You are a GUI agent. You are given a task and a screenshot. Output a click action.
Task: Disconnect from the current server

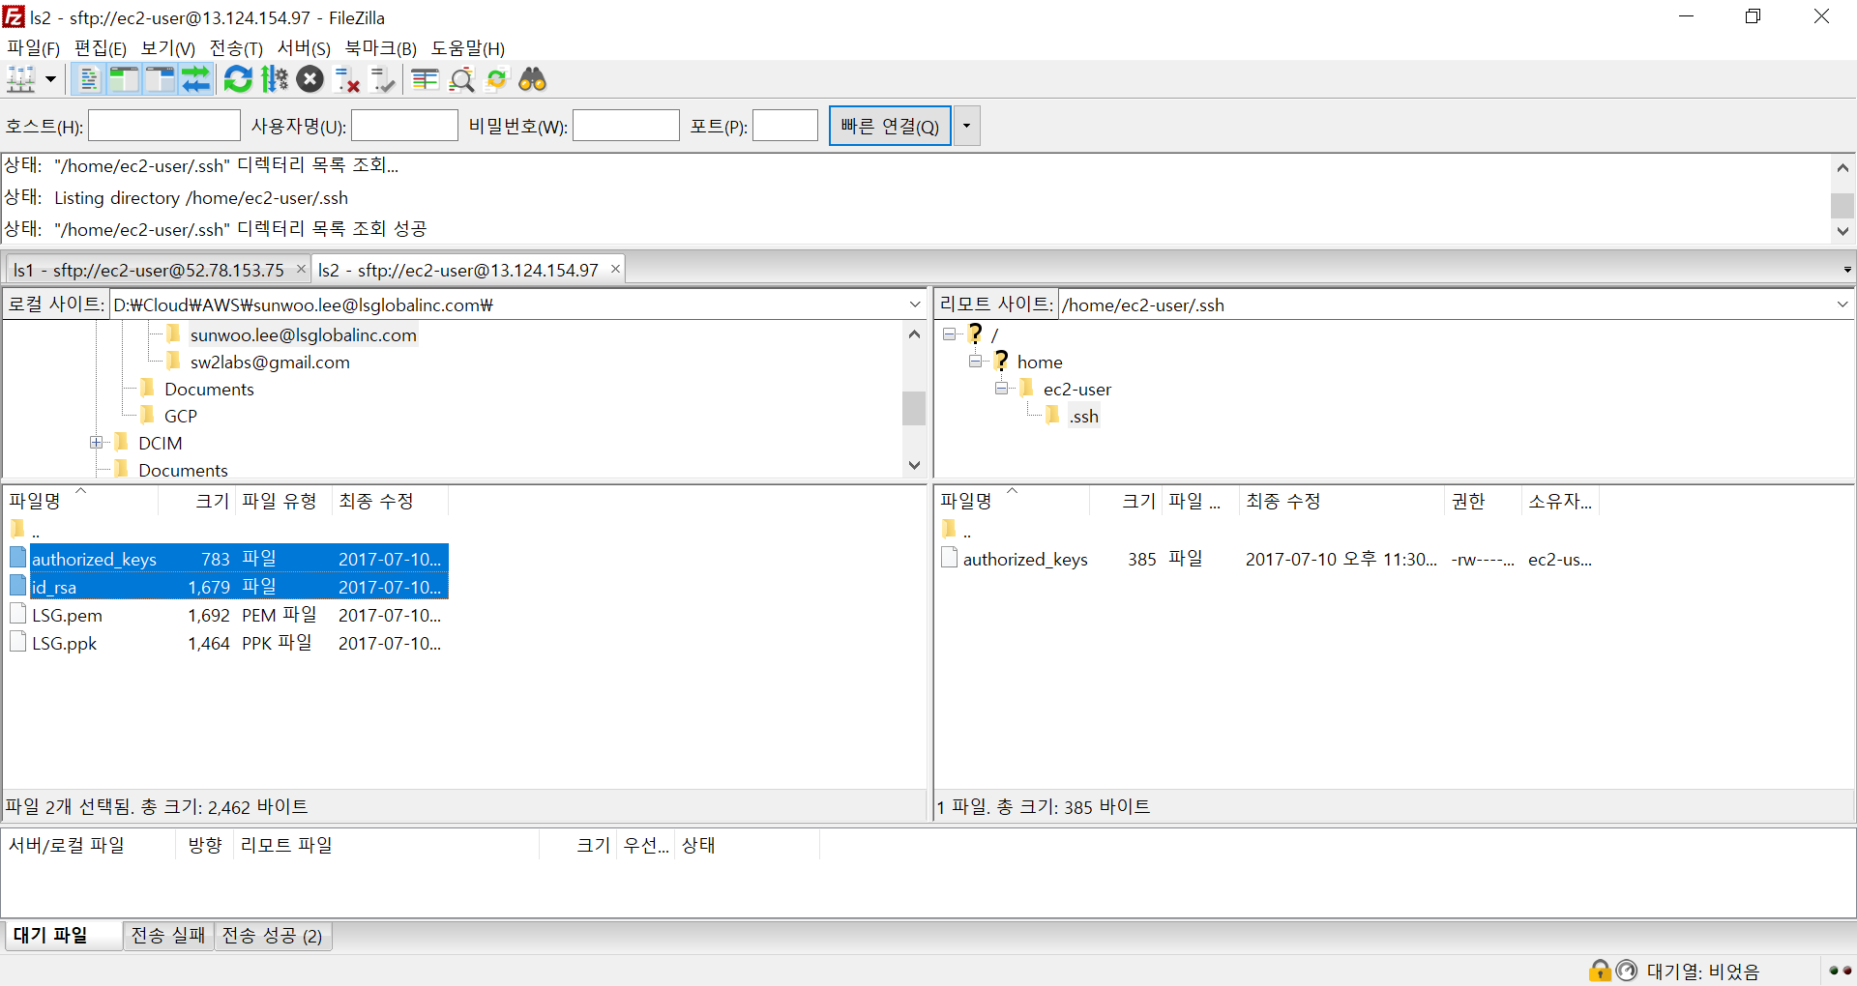click(346, 79)
